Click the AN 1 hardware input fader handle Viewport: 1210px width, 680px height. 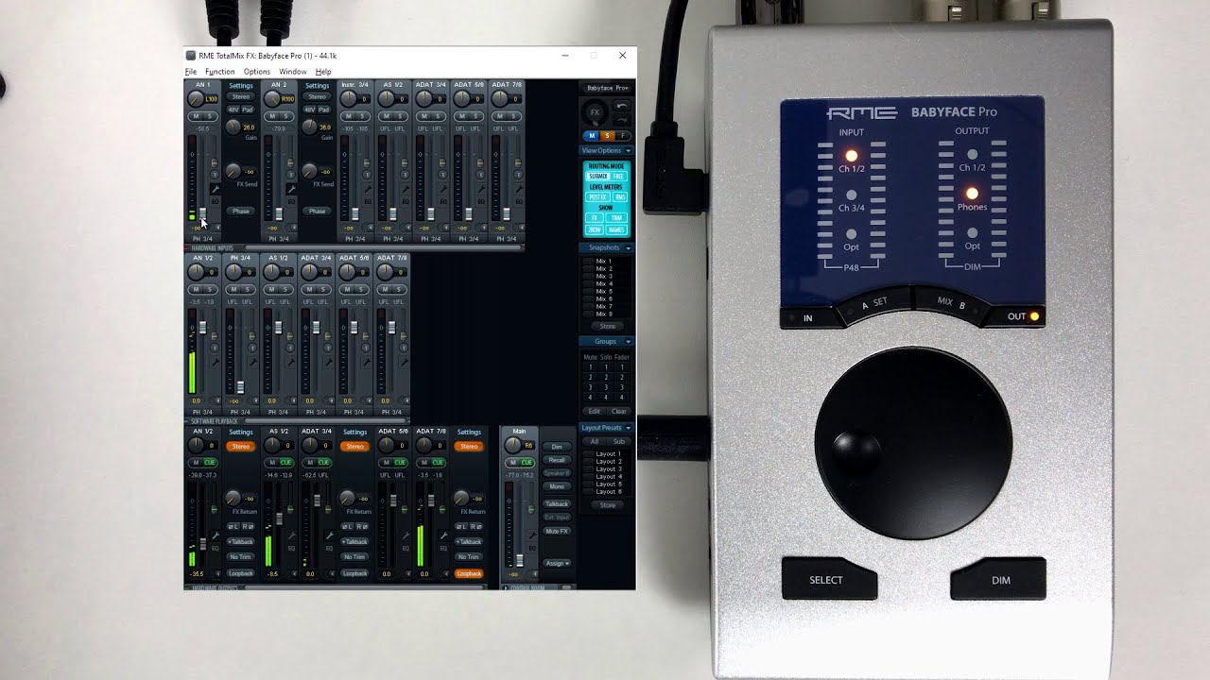tap(202, 213)
